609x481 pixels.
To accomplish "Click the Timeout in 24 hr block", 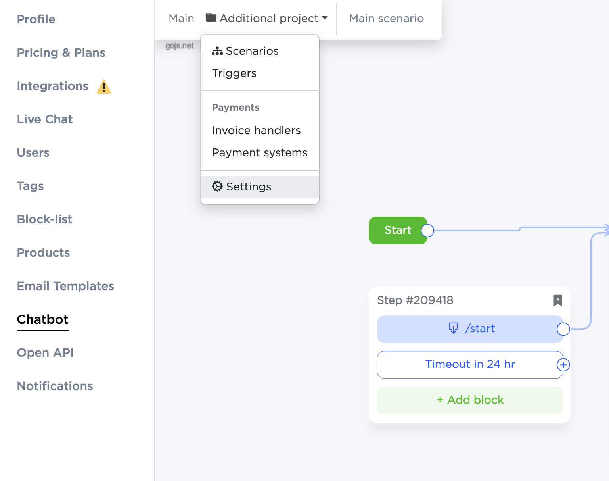I will [x=469, y=364].
